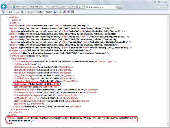Viewport: 170px width, 128px height.
Task: Click the Bluetooth-style send icon in command bar
Action: pyautogui.click(x=61, y=12)
